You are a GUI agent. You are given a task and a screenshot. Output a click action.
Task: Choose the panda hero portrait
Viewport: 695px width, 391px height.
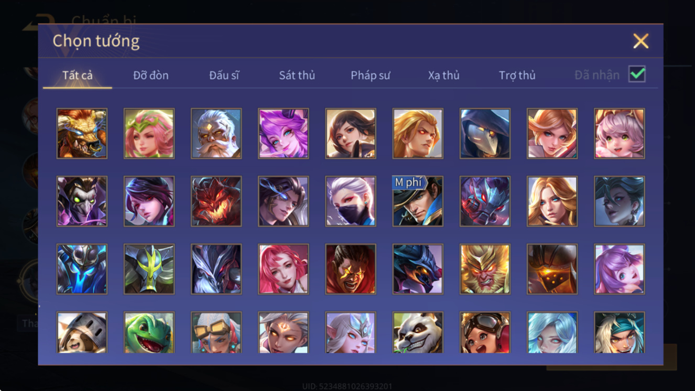click(418, 333)
